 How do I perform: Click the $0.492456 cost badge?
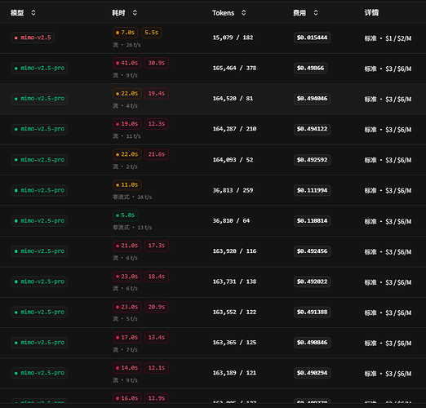(x=313, y=251)
